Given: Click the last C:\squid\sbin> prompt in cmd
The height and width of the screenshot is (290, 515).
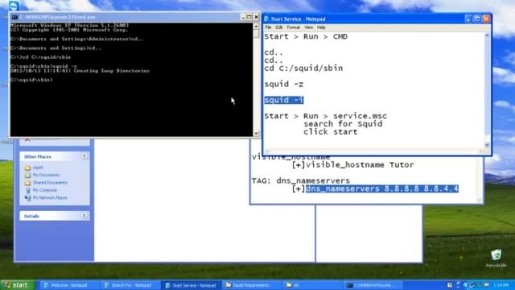Looking at the screenshot, I should click(31, 80).
